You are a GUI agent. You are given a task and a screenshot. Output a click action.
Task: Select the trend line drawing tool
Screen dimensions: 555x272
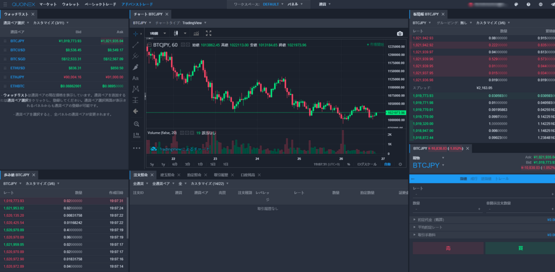click(135, 44)
